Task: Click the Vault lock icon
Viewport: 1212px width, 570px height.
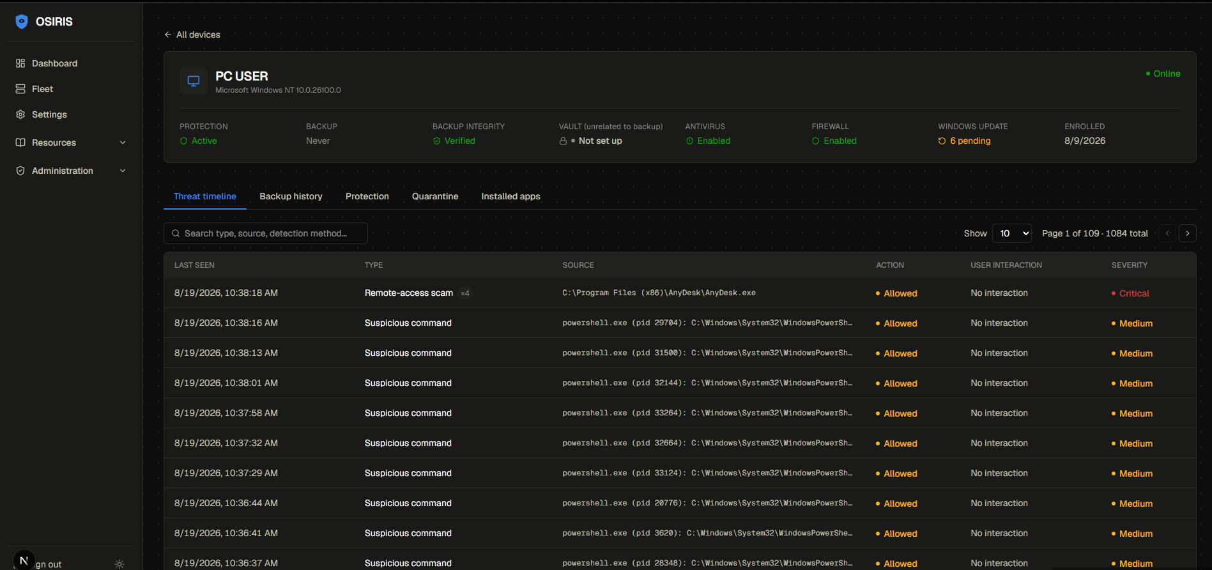Action: pyautogui.click(x=563, y=141)
